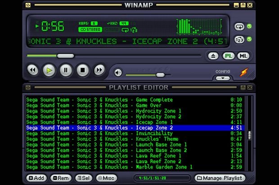Screen dimensions: 279x185
Task: Minimize the Winamp main window
Action: (x=236, y=5)
